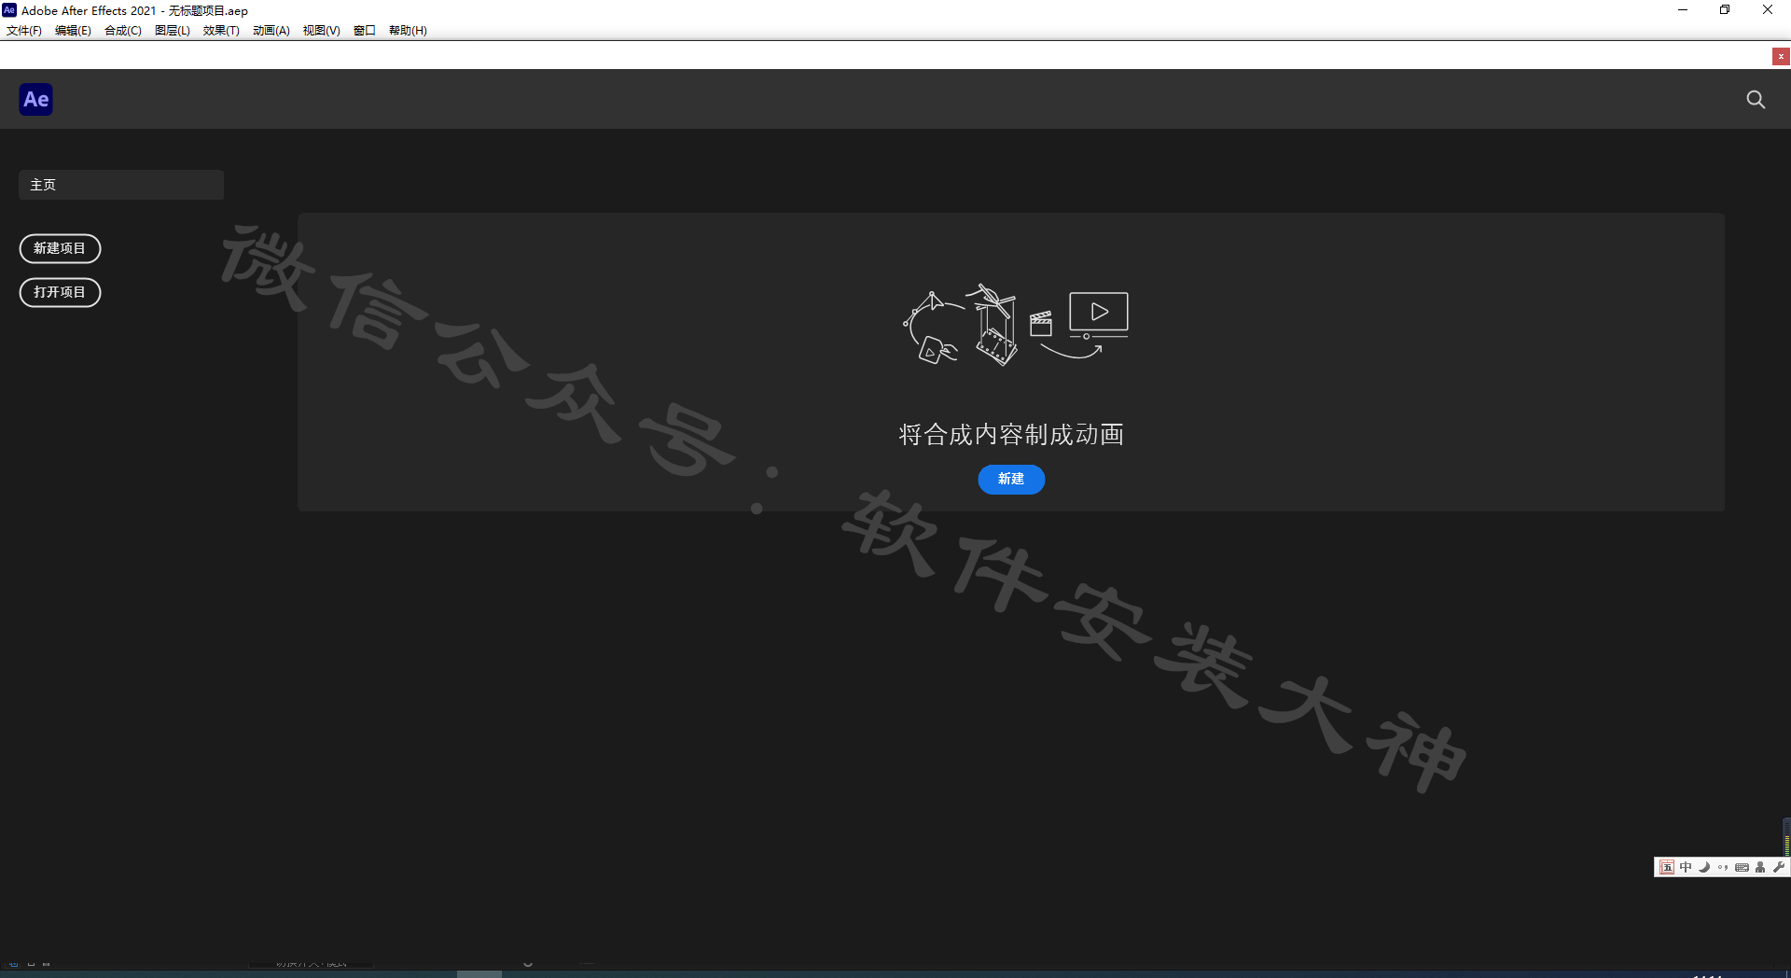The height and width of the screenshot is (978, 1791).
Task: Open the 效果(T) menu
Action: coord(221,31)
